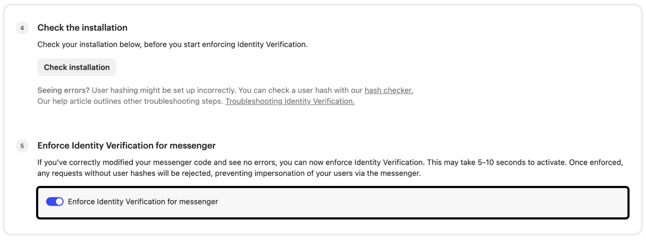
Task: Click "Once enforced," text at line end
Action: (596, 163)
